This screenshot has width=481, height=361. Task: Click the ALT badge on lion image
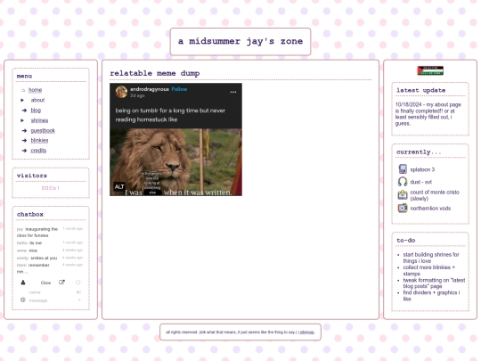[119, 186]
